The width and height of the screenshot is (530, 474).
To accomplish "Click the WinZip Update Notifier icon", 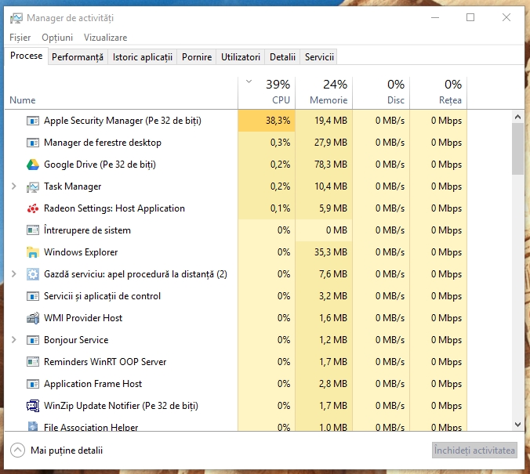I will click(33, 406).
